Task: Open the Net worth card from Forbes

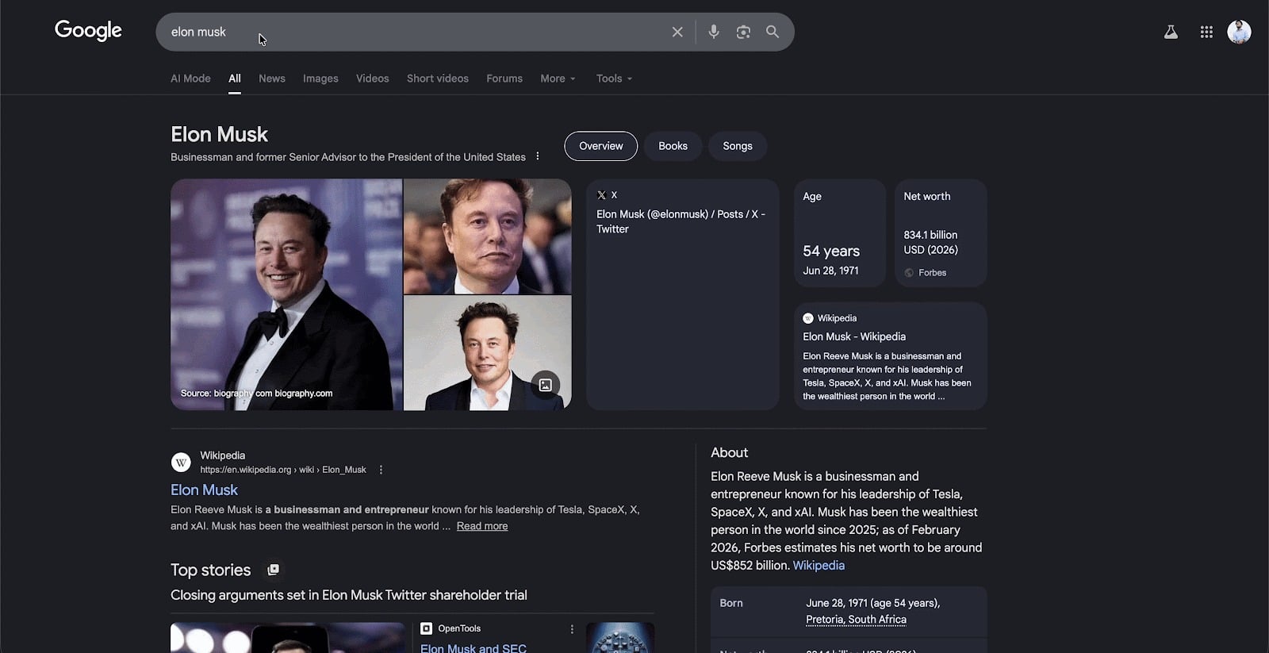Action: 941,232
